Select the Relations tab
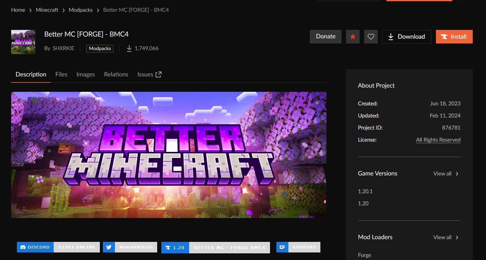The image size is (486, 260). (x=116, y=74)
